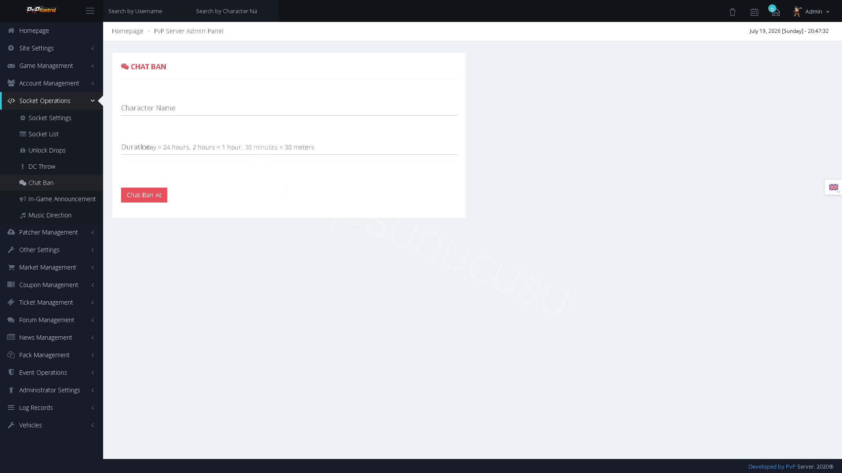Click the Log Records list icon
This screenshot has height=473, width=842.
(11, 408)
